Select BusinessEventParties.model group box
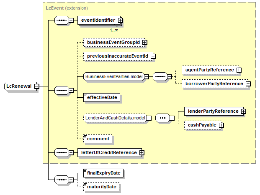Viewport: 260px width, 195px height. [x=114, y=76]
